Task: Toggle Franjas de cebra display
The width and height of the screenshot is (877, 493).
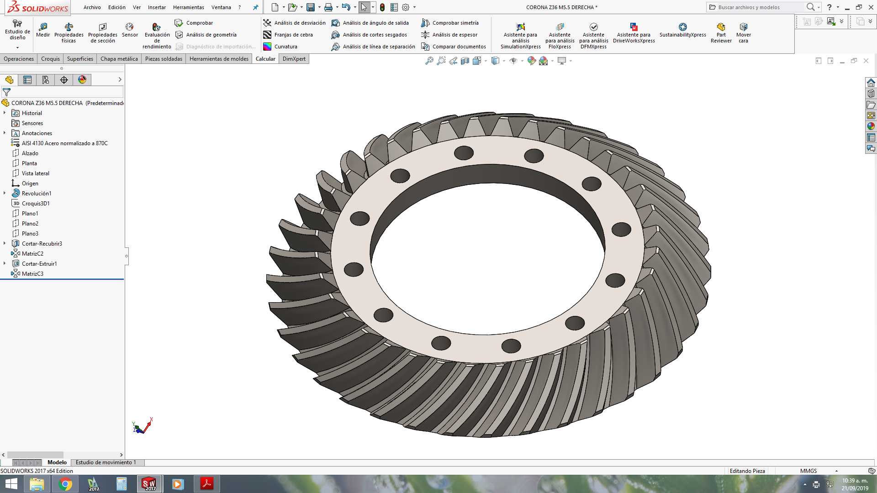Action: 288,35
